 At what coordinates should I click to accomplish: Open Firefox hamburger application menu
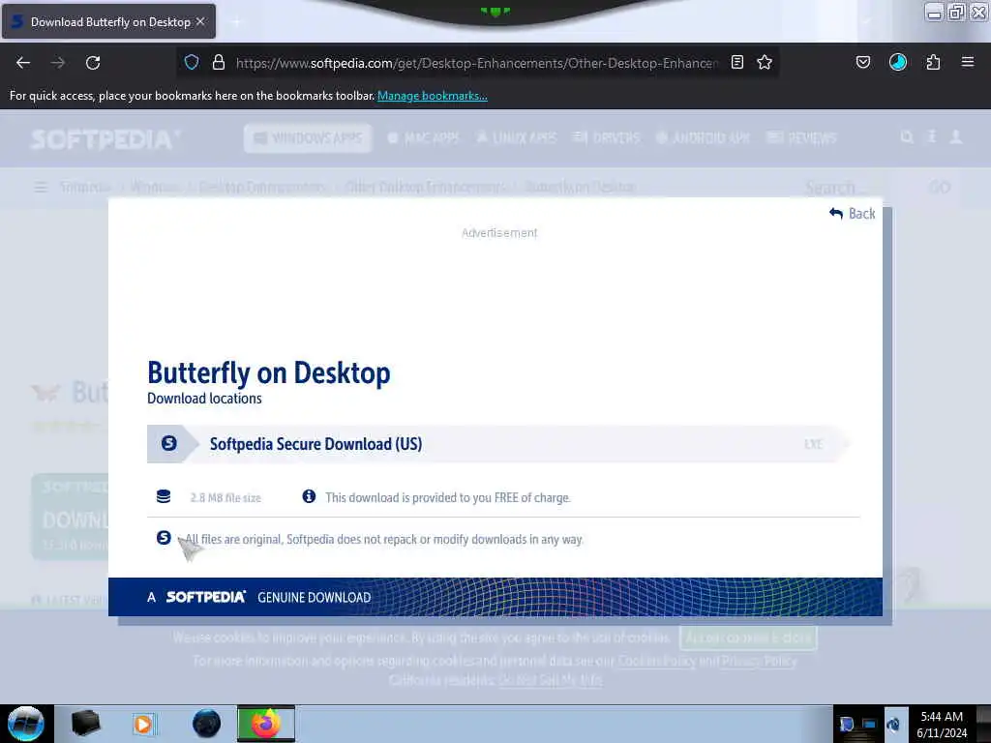tap(968, 62)
